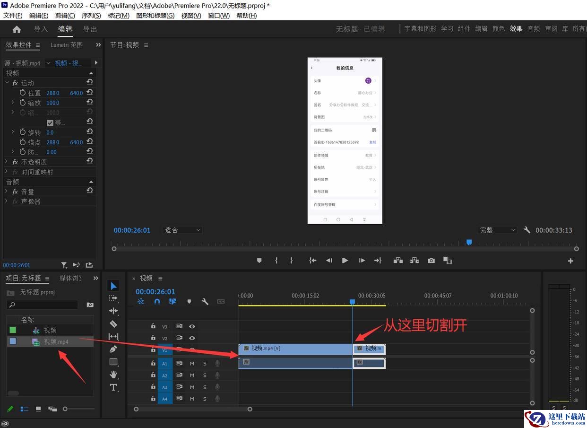Solo track A2
Screen dimensions: 587x428
(x=205, y=375)
